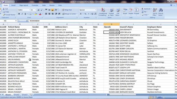The image size is (177, 99).
Task: Click the Fill button in Editing group
Action: point(144,12)
